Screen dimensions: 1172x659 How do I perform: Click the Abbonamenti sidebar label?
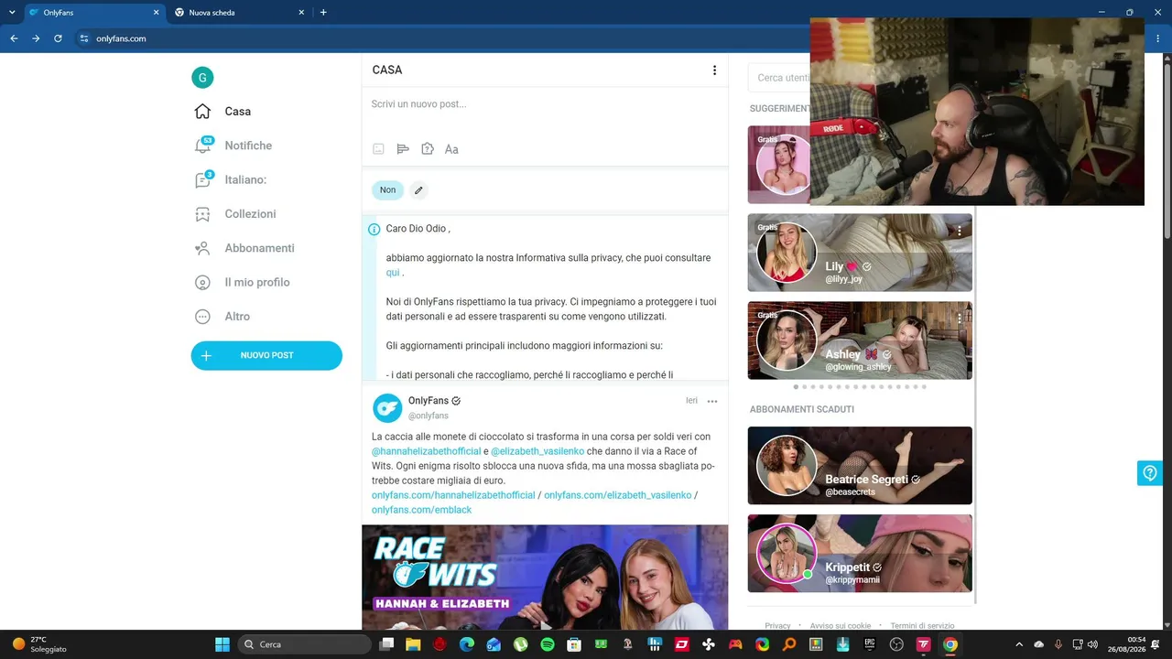point(259,248)
